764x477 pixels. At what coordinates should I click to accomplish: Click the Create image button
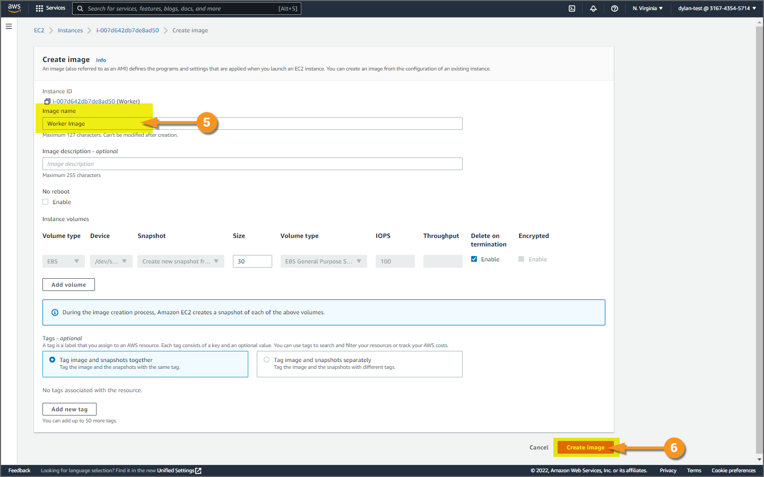[x=585, y=447]
